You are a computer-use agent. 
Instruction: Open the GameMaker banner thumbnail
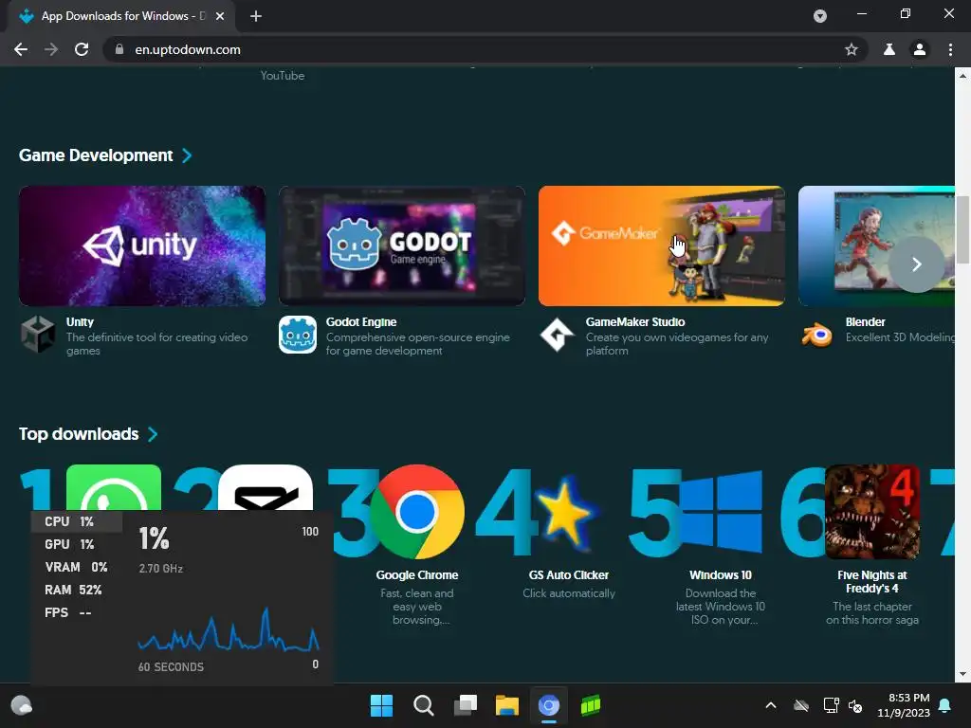(661, 246)
